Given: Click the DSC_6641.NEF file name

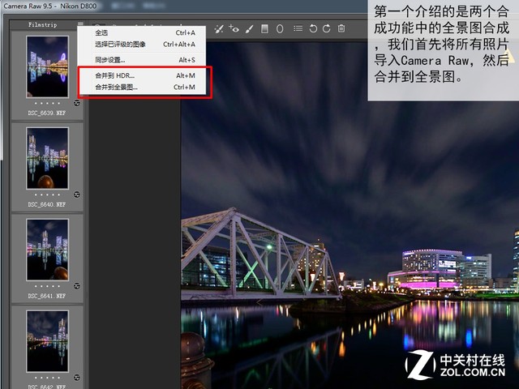Looking at the screenshot, I should coord(47,296).
